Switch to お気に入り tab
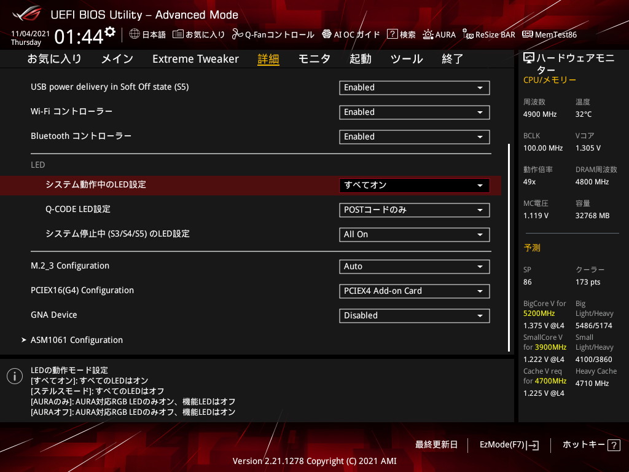 (54, 58)
